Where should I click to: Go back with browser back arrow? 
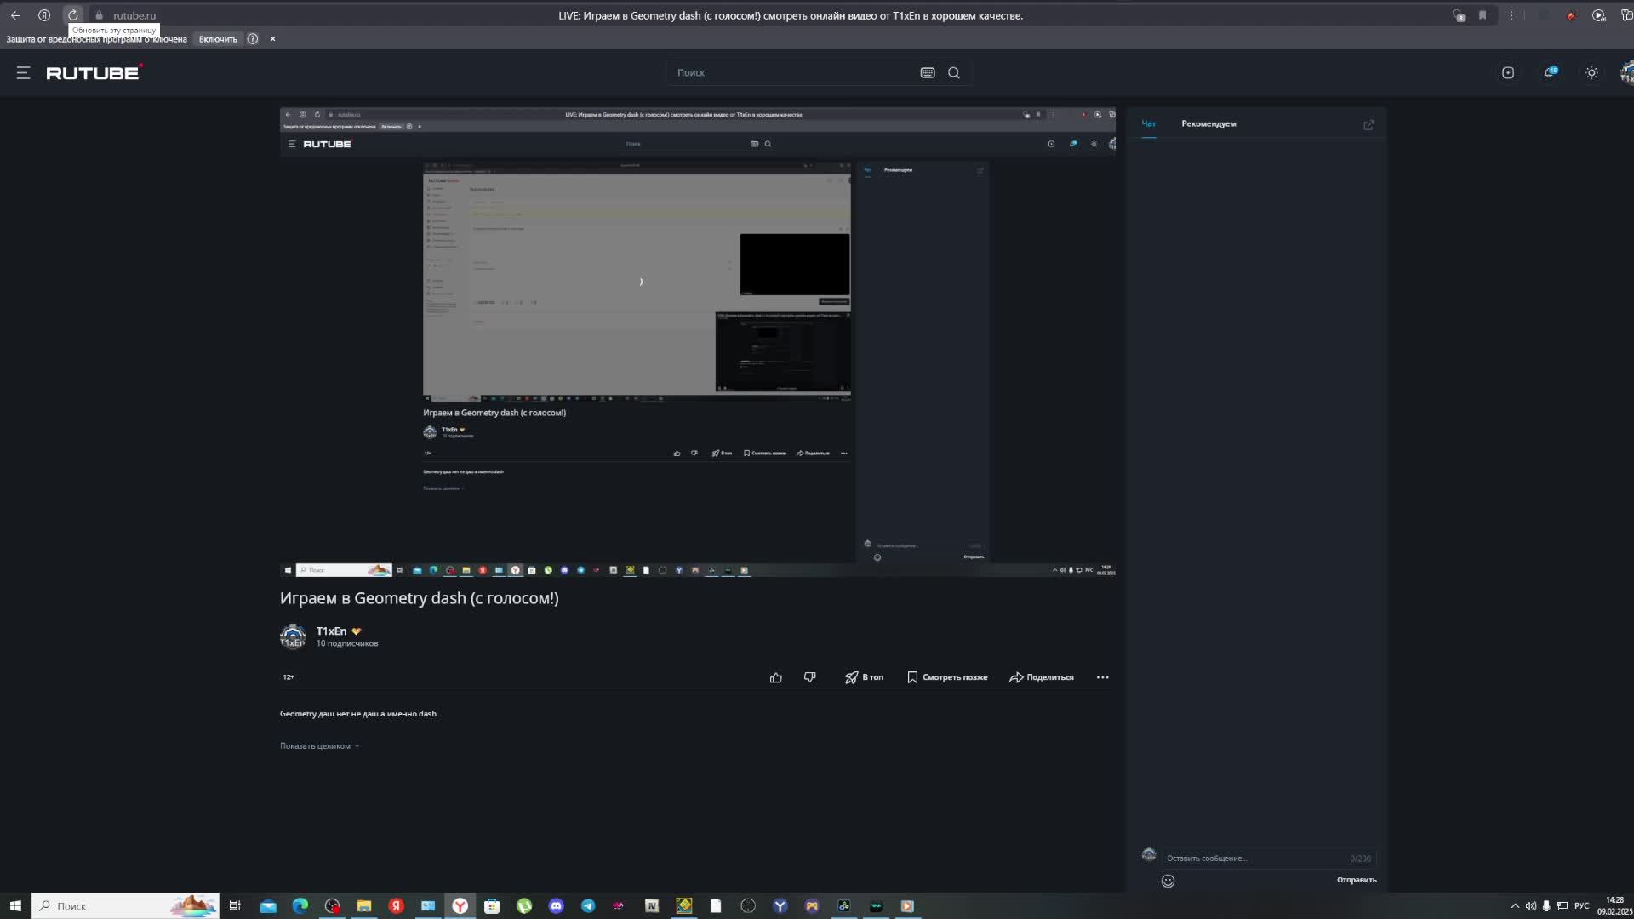click(15, 15)
